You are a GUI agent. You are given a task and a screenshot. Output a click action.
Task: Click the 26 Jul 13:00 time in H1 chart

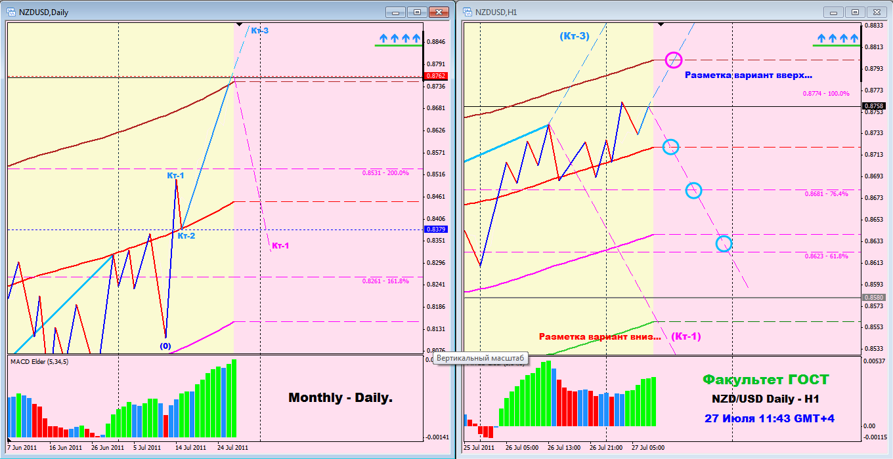[x=564, y=448]
